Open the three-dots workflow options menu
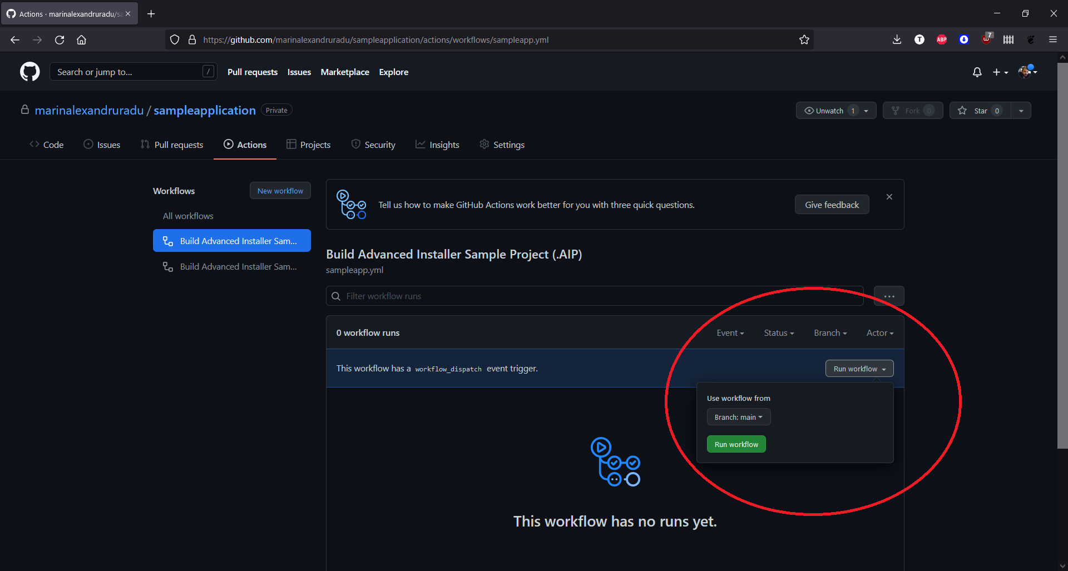This screenshot has width=1068, height=571. pyautogui.click(x=889, y=296)
